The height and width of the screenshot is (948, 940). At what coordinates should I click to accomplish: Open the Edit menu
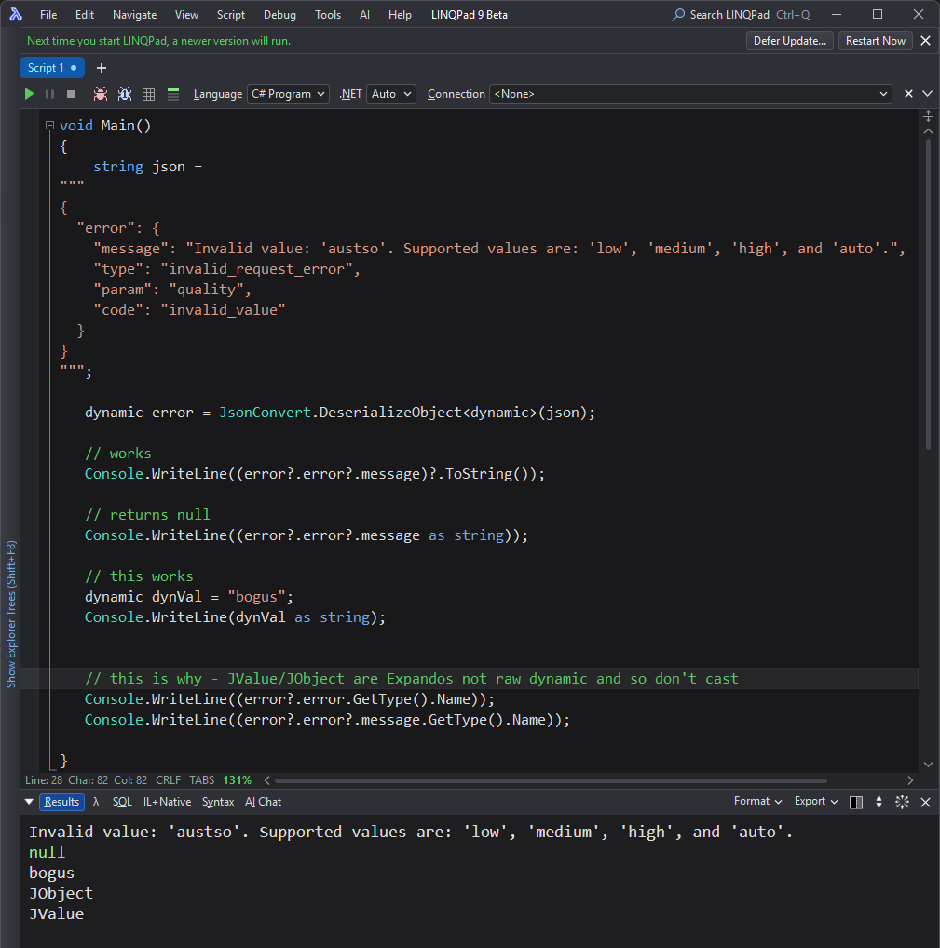[85, 15]
